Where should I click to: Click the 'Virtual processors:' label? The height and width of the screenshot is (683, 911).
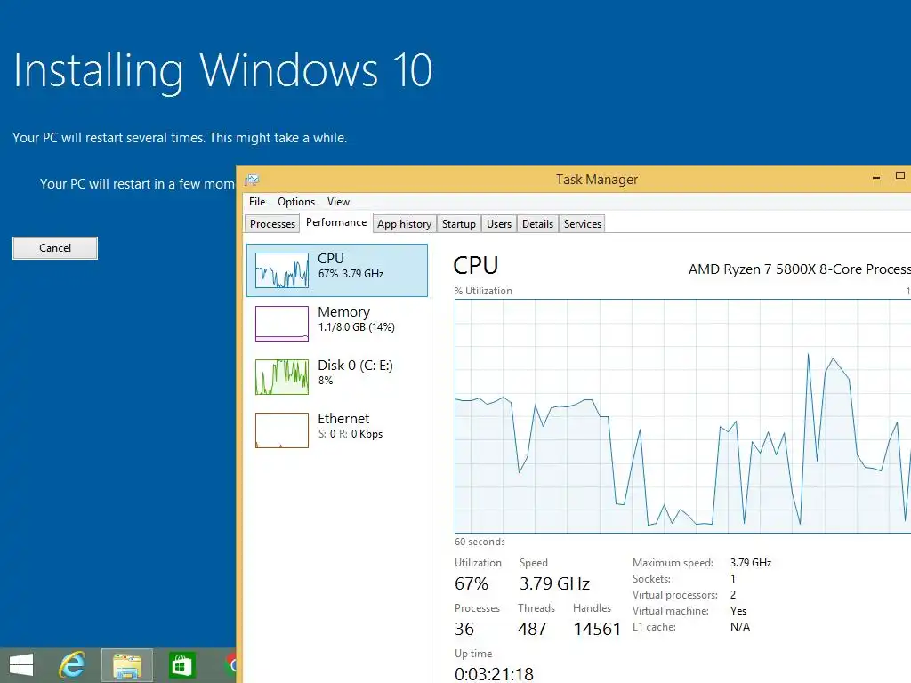click(675, 595)
